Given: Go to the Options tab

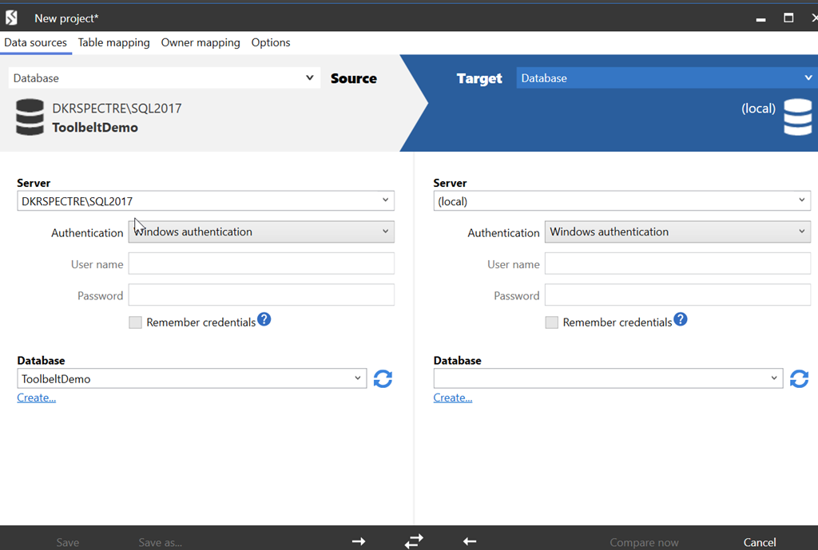Looking at the screenshot, I should click(271, 43).
